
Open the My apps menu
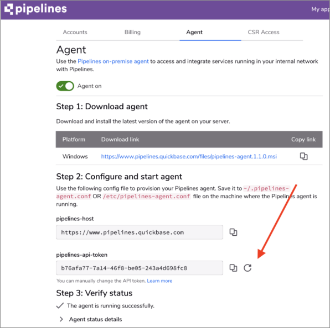pyautogui.click(x=321, y=9)
